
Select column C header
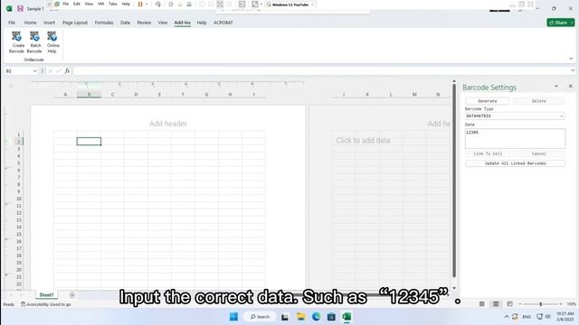pos(112,95)
